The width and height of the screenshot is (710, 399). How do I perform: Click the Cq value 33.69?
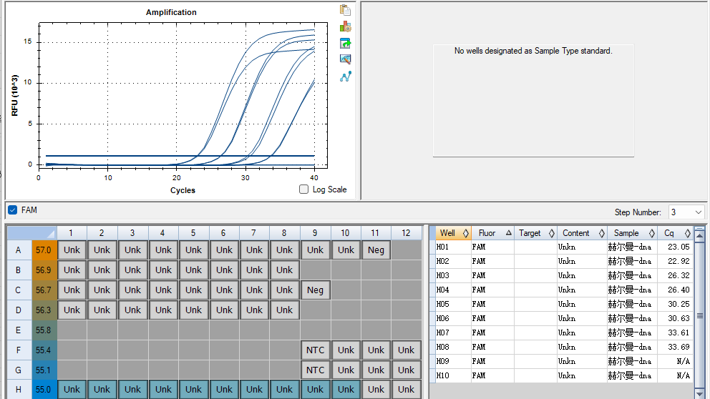click(x=679, y=347)
